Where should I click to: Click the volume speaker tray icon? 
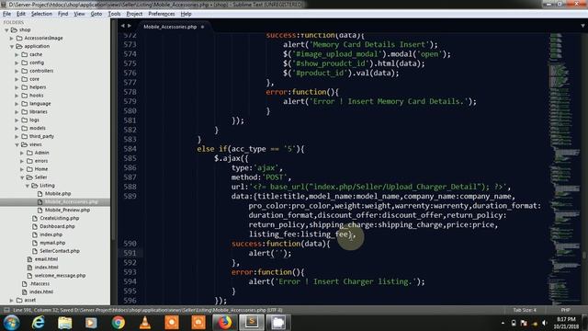point(545,323)
